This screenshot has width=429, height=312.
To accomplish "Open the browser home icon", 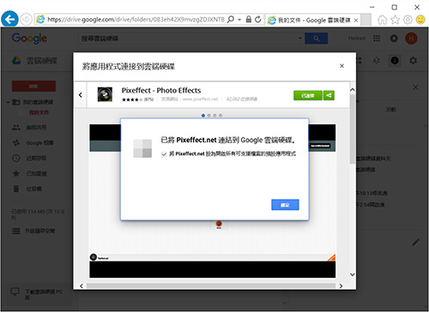I will tap(382, 20).
